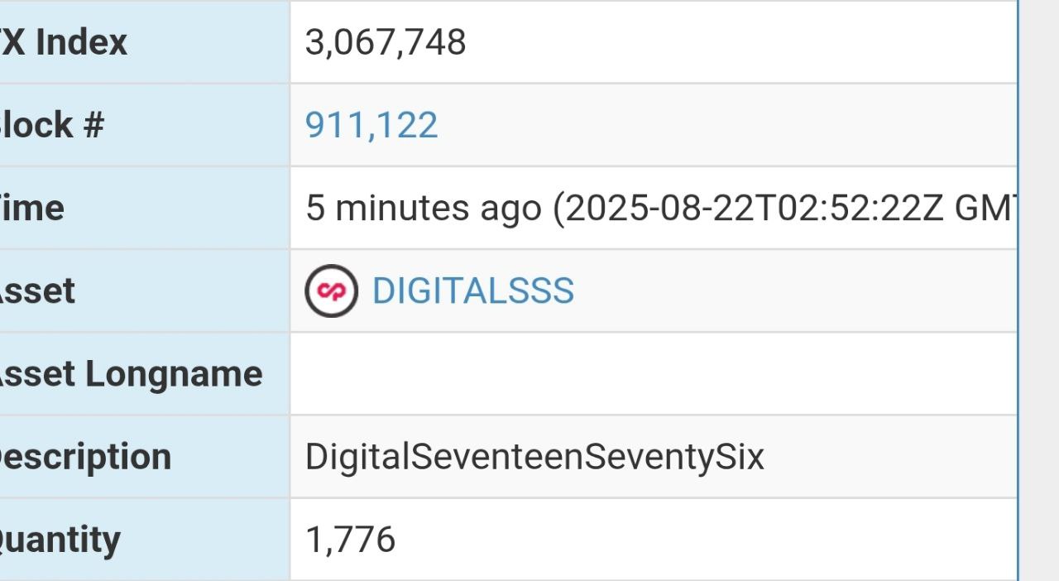Click the TX index value 3,067,748
Viewport: 1059px width, 581px height.
point(386,42)
